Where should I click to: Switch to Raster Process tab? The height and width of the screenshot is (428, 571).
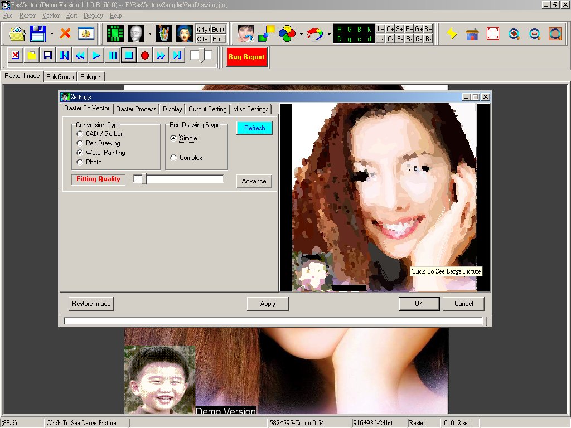point(136,109)
